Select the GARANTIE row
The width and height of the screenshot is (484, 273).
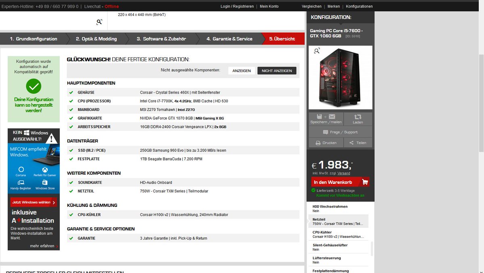[x=183, y=238]
